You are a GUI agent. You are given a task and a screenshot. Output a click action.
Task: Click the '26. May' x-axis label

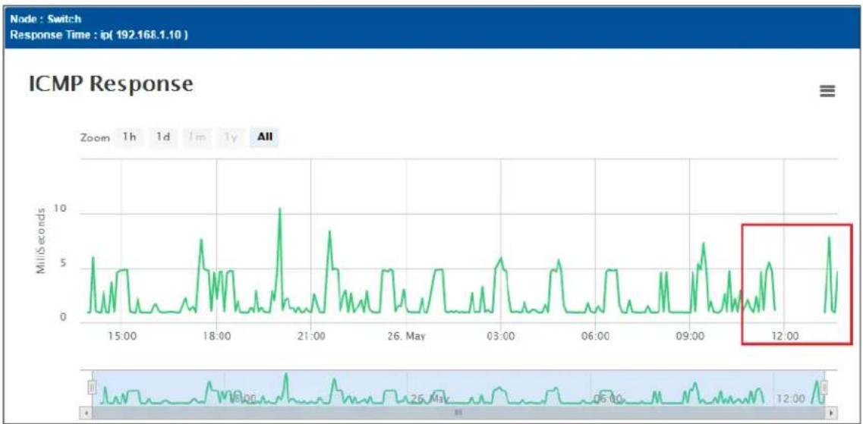tap(406, 336)
